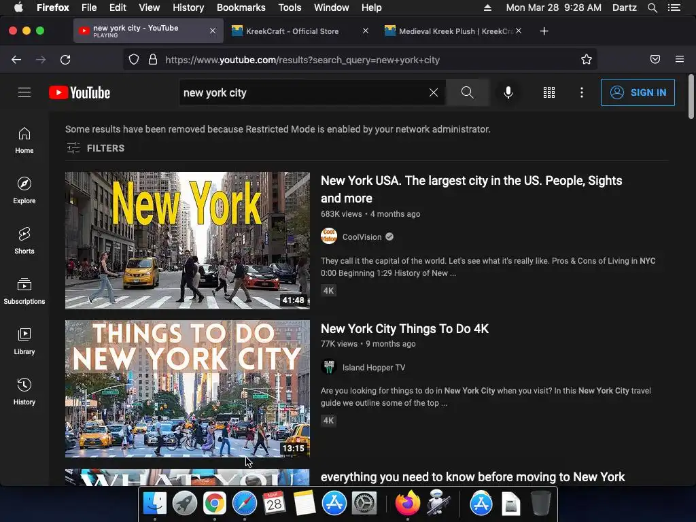The image size is (696, 522).
Task: Click the CoolVision channel avatar
Action: [x=329, y=236]
